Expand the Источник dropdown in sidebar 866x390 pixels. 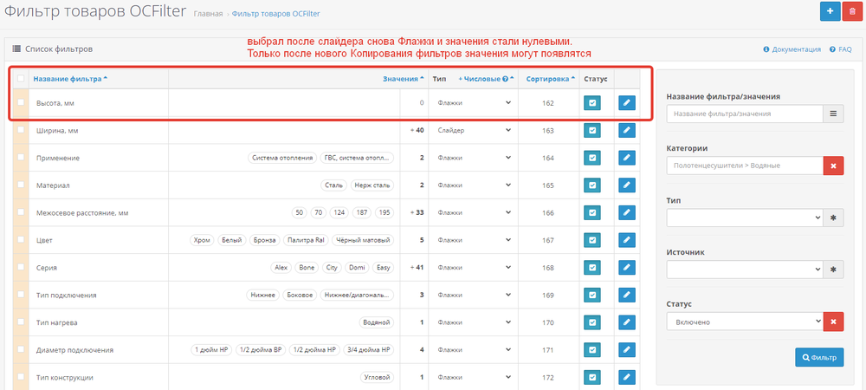coord(744,270)
